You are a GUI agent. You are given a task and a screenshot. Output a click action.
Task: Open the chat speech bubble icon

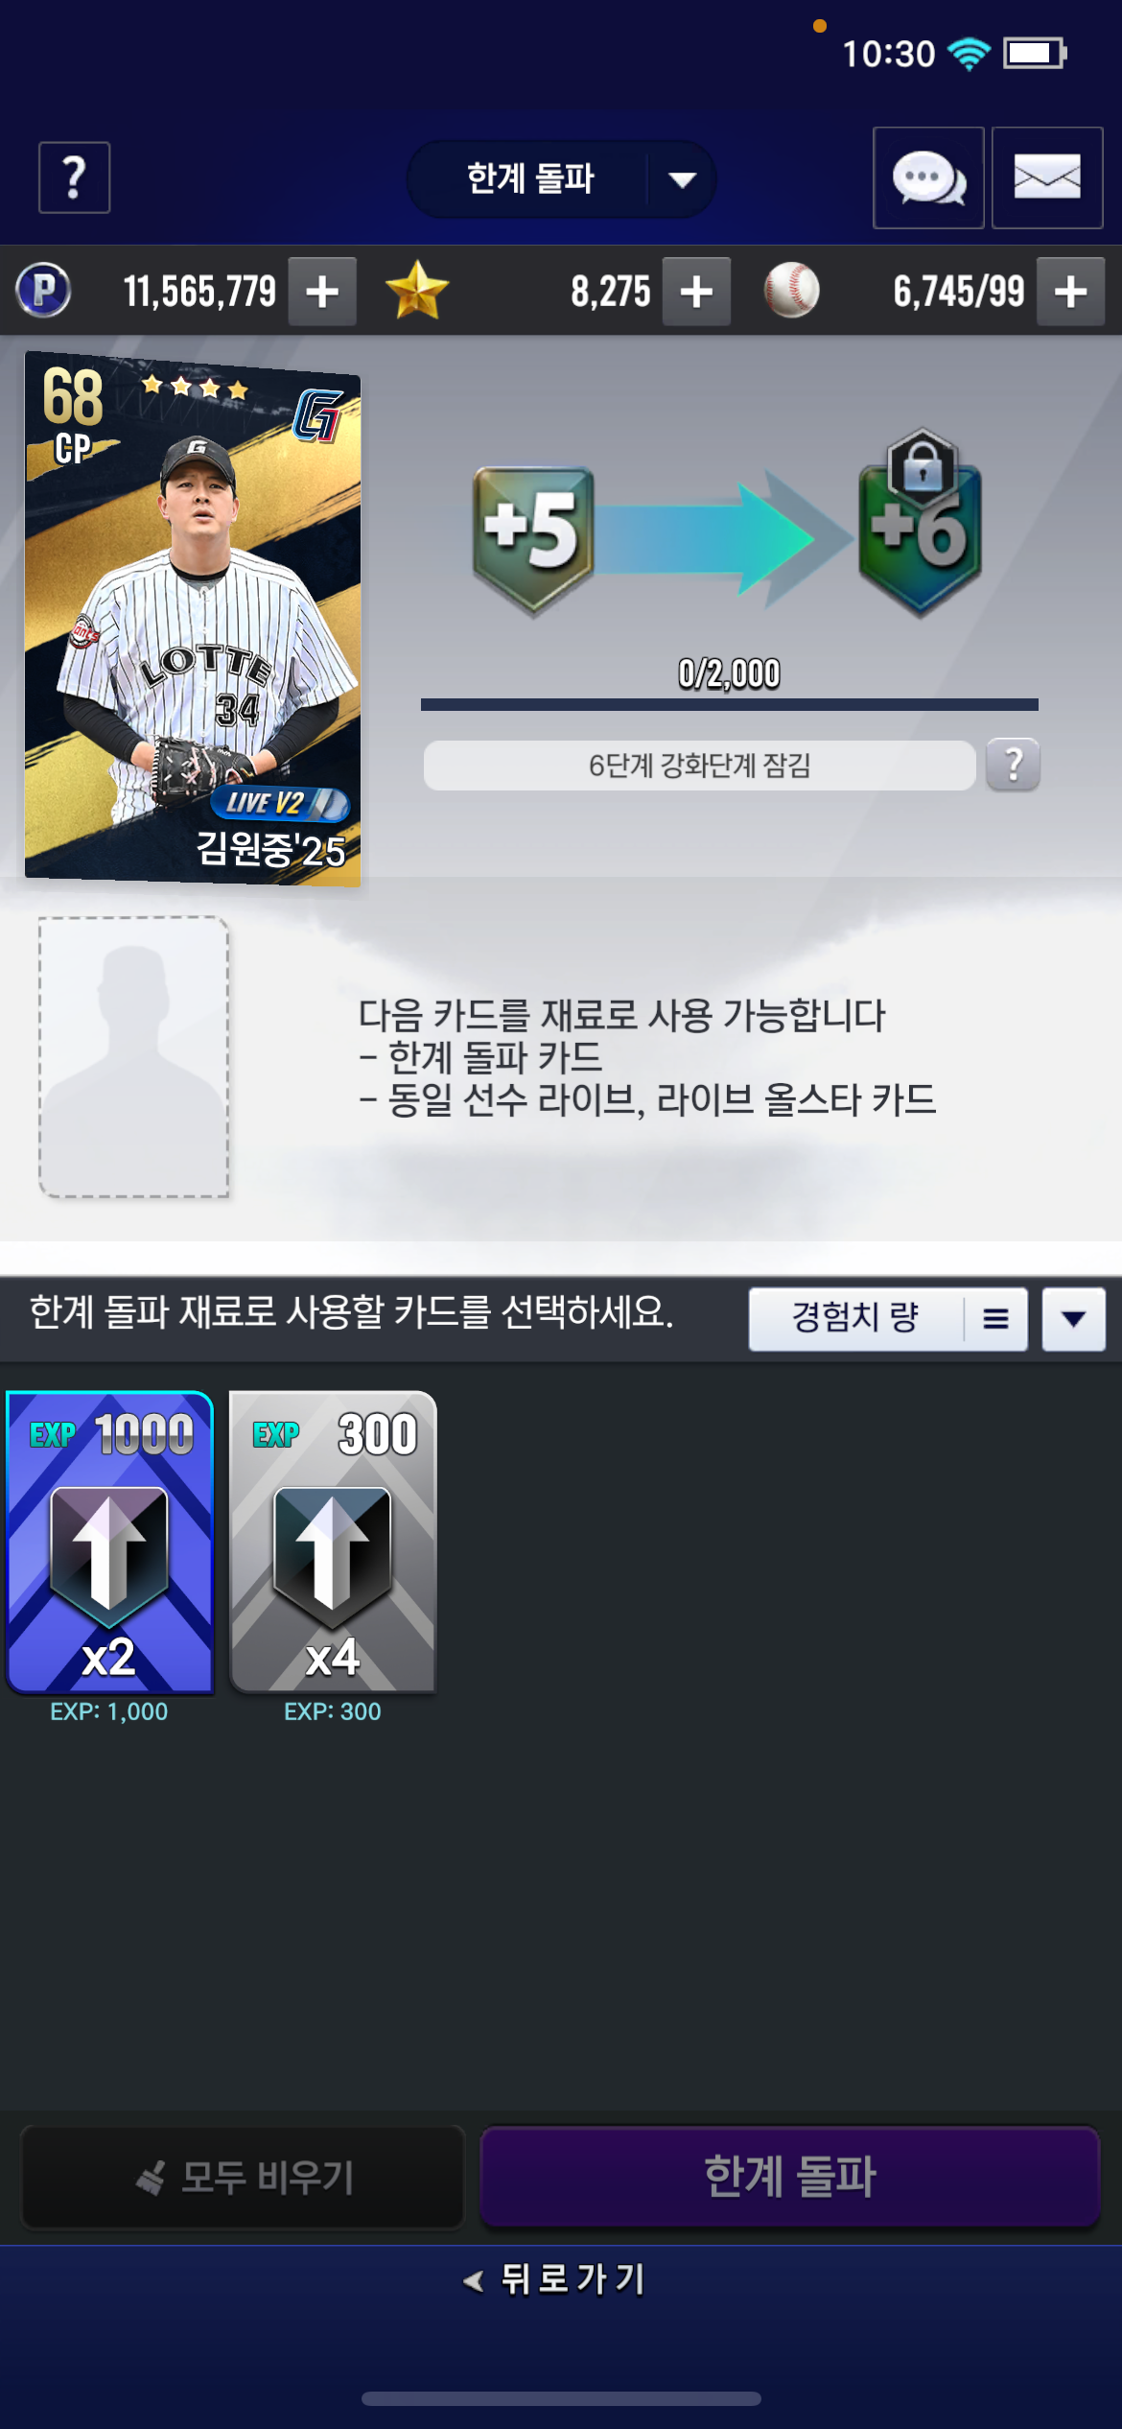(928, 177)
